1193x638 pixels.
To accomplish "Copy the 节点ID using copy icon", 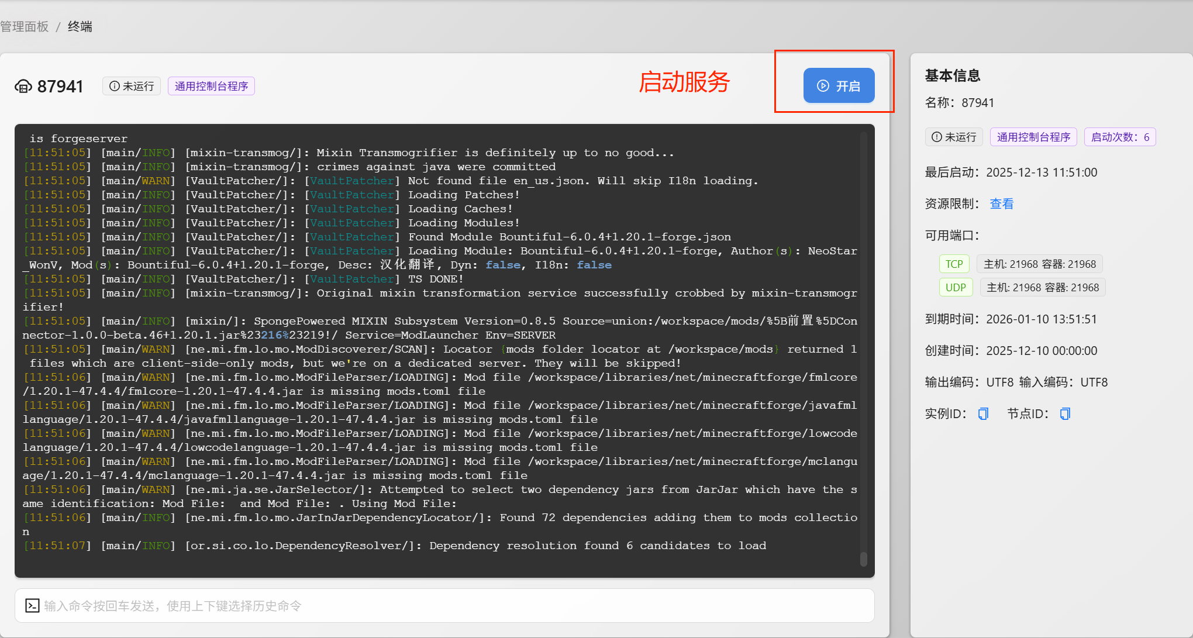I will coord(1065,414).
